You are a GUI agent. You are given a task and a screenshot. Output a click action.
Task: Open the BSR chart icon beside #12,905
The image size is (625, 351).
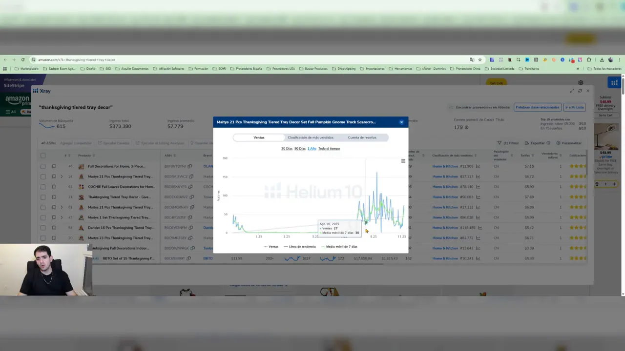pos(478,166)
